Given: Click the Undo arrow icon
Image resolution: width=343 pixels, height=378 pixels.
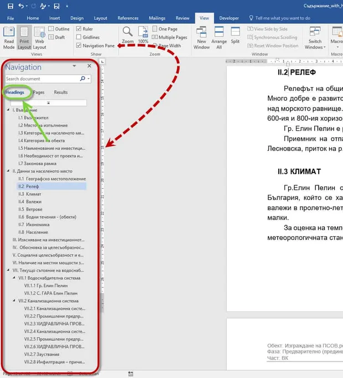Looking at the screenshot, I should tap(21, 6).
